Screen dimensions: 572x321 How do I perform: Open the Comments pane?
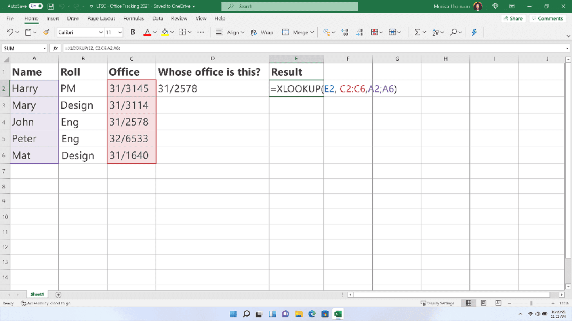[x=547, y=18]
